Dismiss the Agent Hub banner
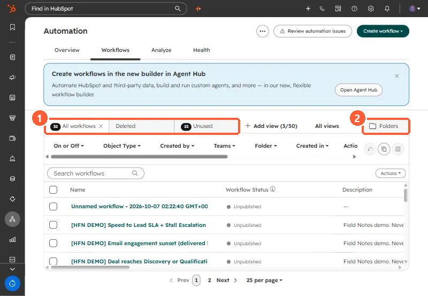The width and height of the screenshot is (428, 296). 397,76
